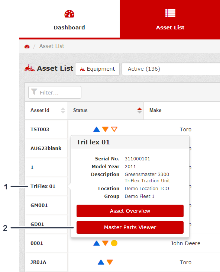Click the Dashboard gauge icon
Image resolution: width=220 pixels, height=272 pixels.
(x=69, y=14)
